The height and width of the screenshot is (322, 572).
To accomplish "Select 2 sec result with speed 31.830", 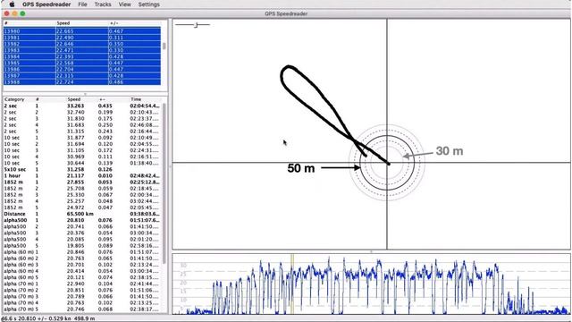I will pyautogui.click(x=82, y=119).
